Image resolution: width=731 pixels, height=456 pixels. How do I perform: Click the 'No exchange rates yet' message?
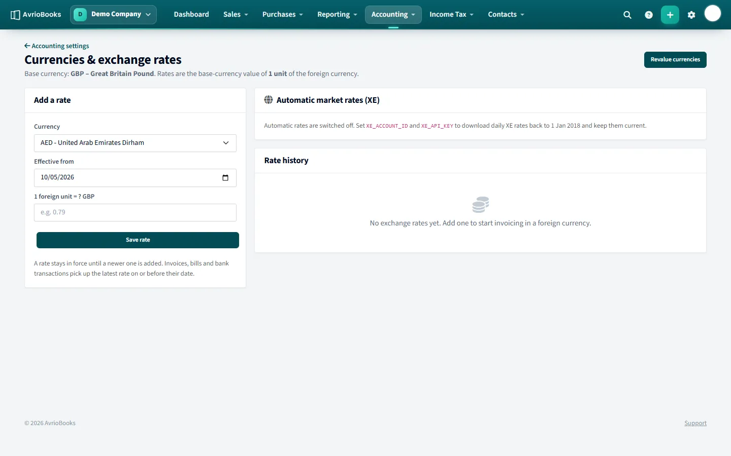pos(480,223)
